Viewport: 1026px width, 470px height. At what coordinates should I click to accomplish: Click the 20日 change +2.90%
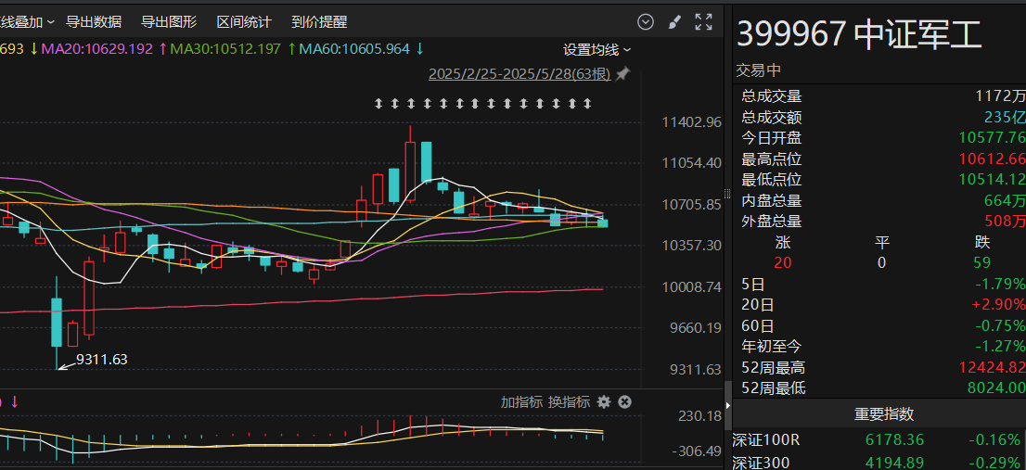[x=1000, y=304]
